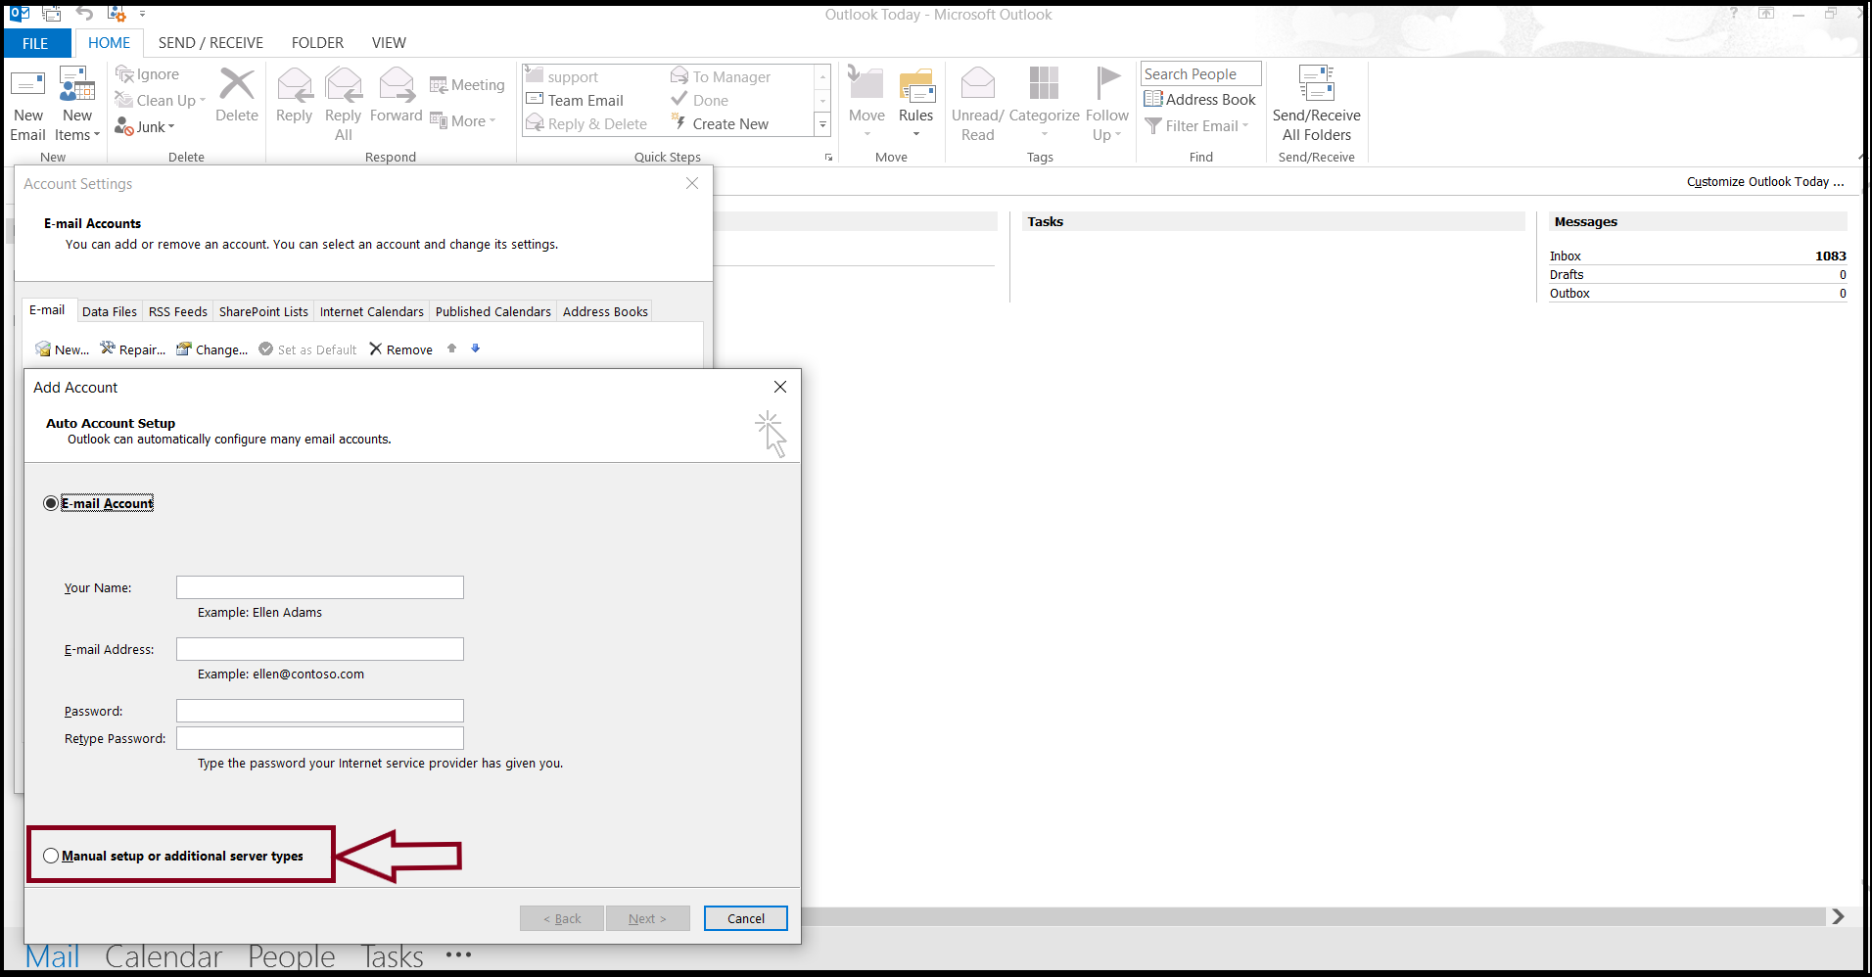1872x977 pixels.
Task: Click the Search People field
Action: tap(1201, 74)
